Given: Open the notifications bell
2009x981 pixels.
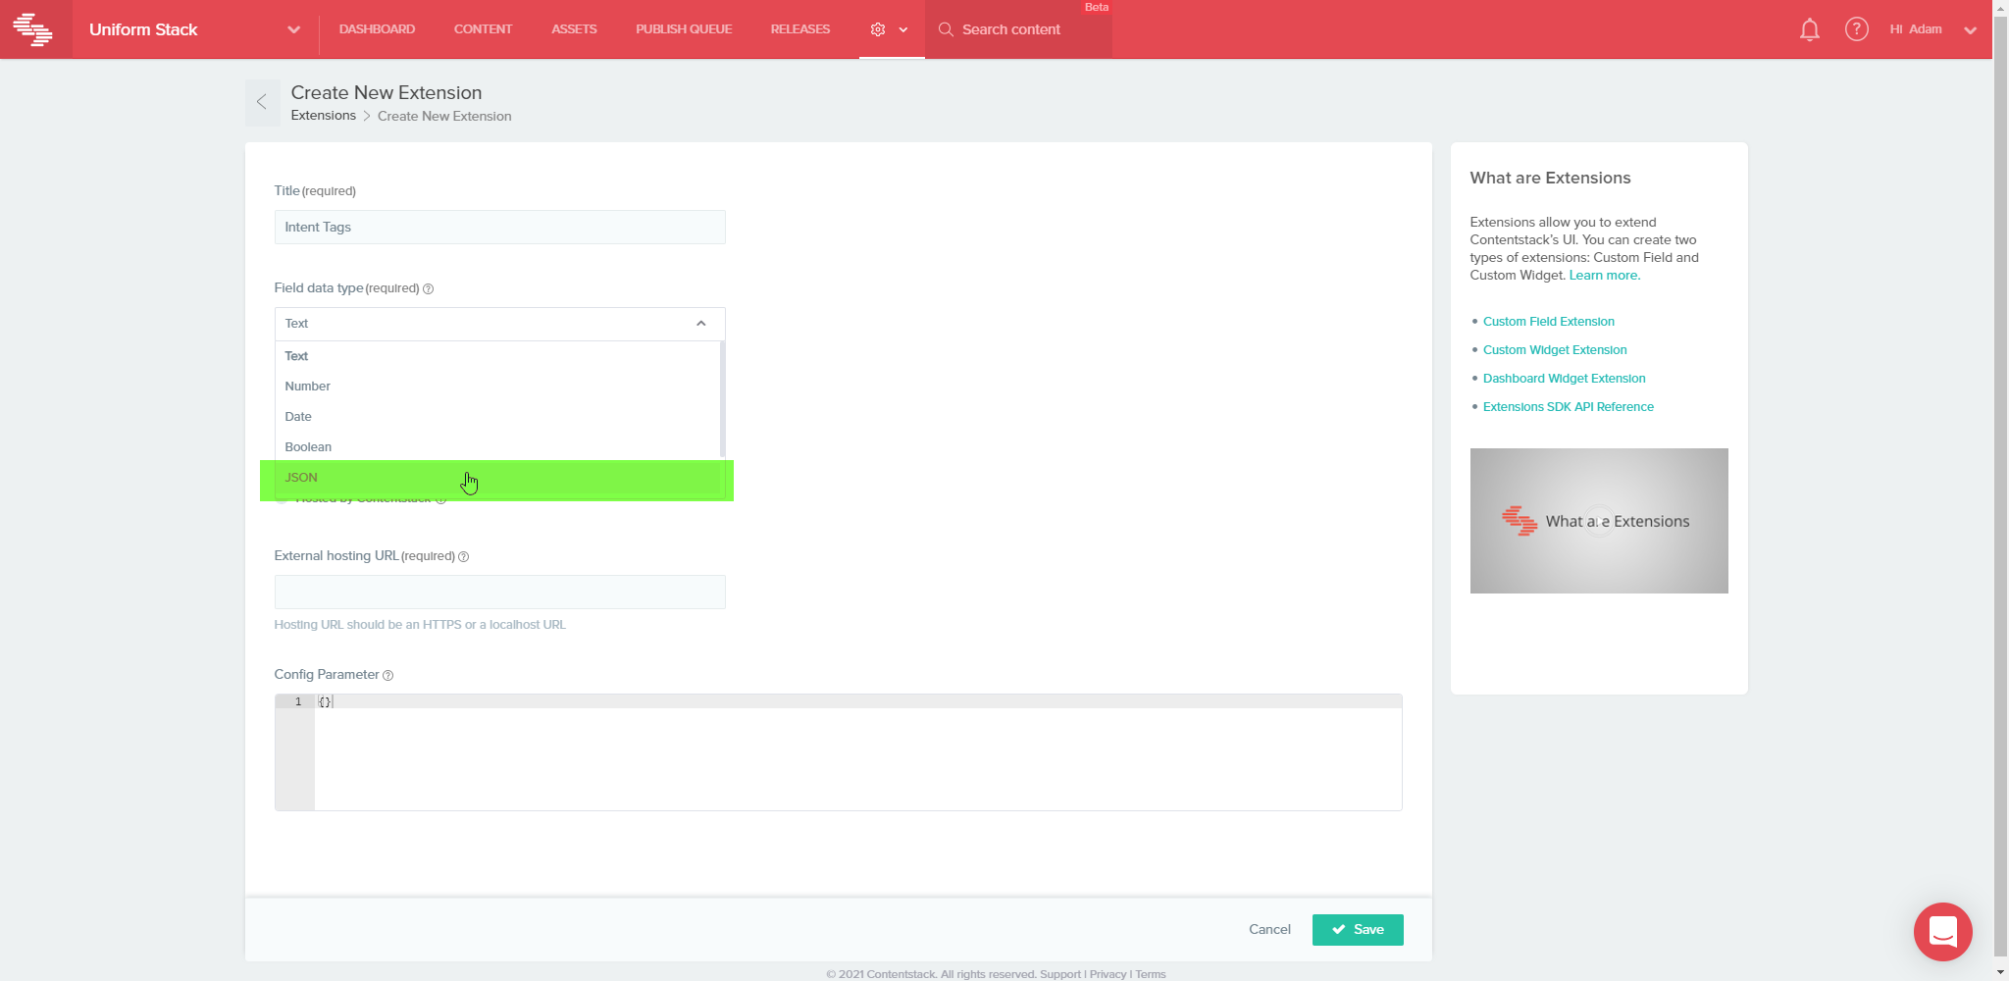Looking at the screenshot, I should (x=1810, y=29).
